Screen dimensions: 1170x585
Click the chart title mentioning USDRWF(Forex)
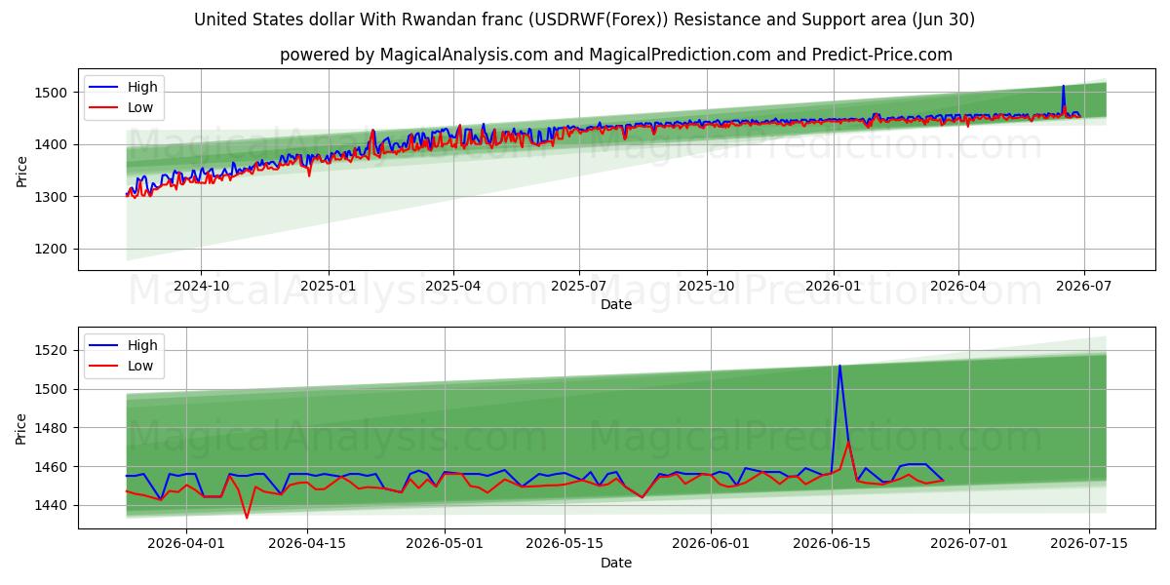click(x=584, y=19)
